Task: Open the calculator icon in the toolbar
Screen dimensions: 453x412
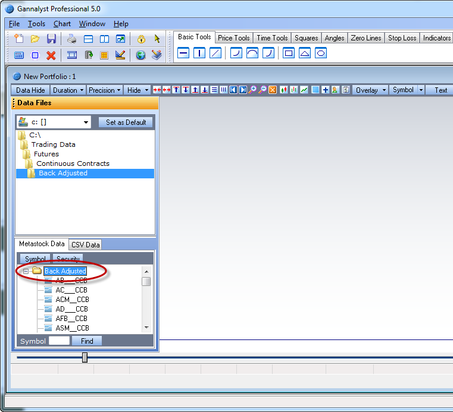Action: point(19,55)
